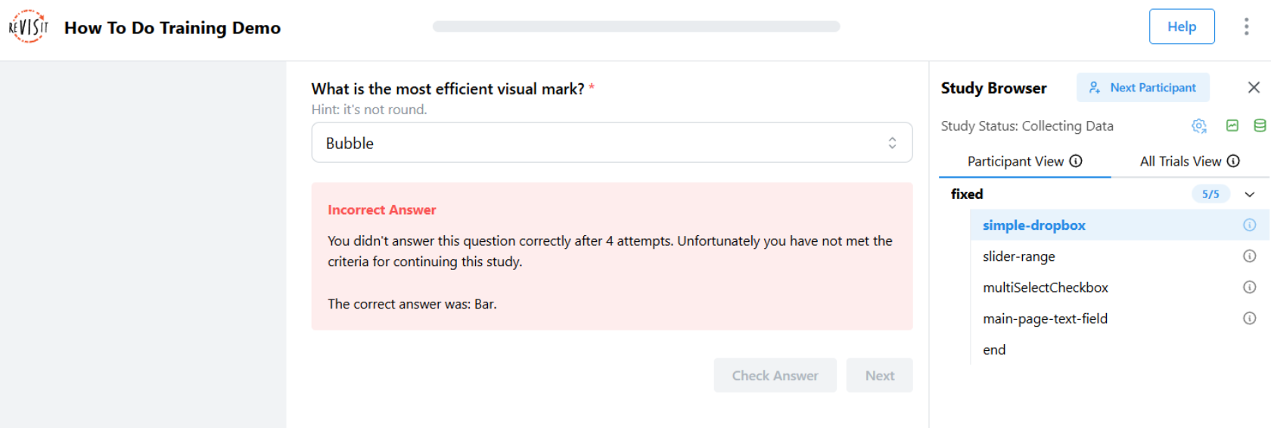This screenshot has height=428, width=1271.
Task: Click the green database icon
Action: click(1260, 126)
